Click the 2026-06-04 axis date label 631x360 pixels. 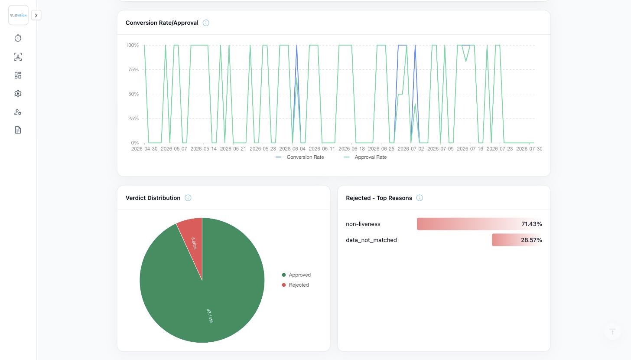tap(293, 149)
